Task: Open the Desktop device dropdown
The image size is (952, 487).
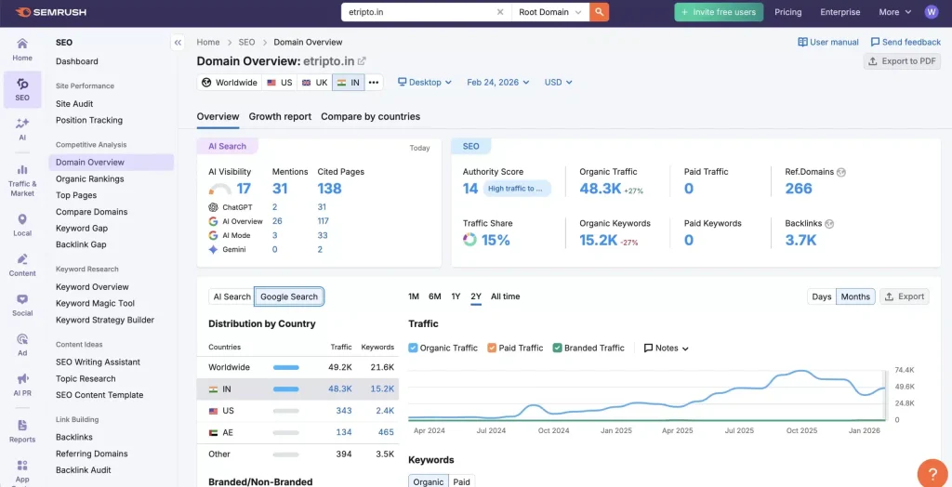Action: point(425,82)
